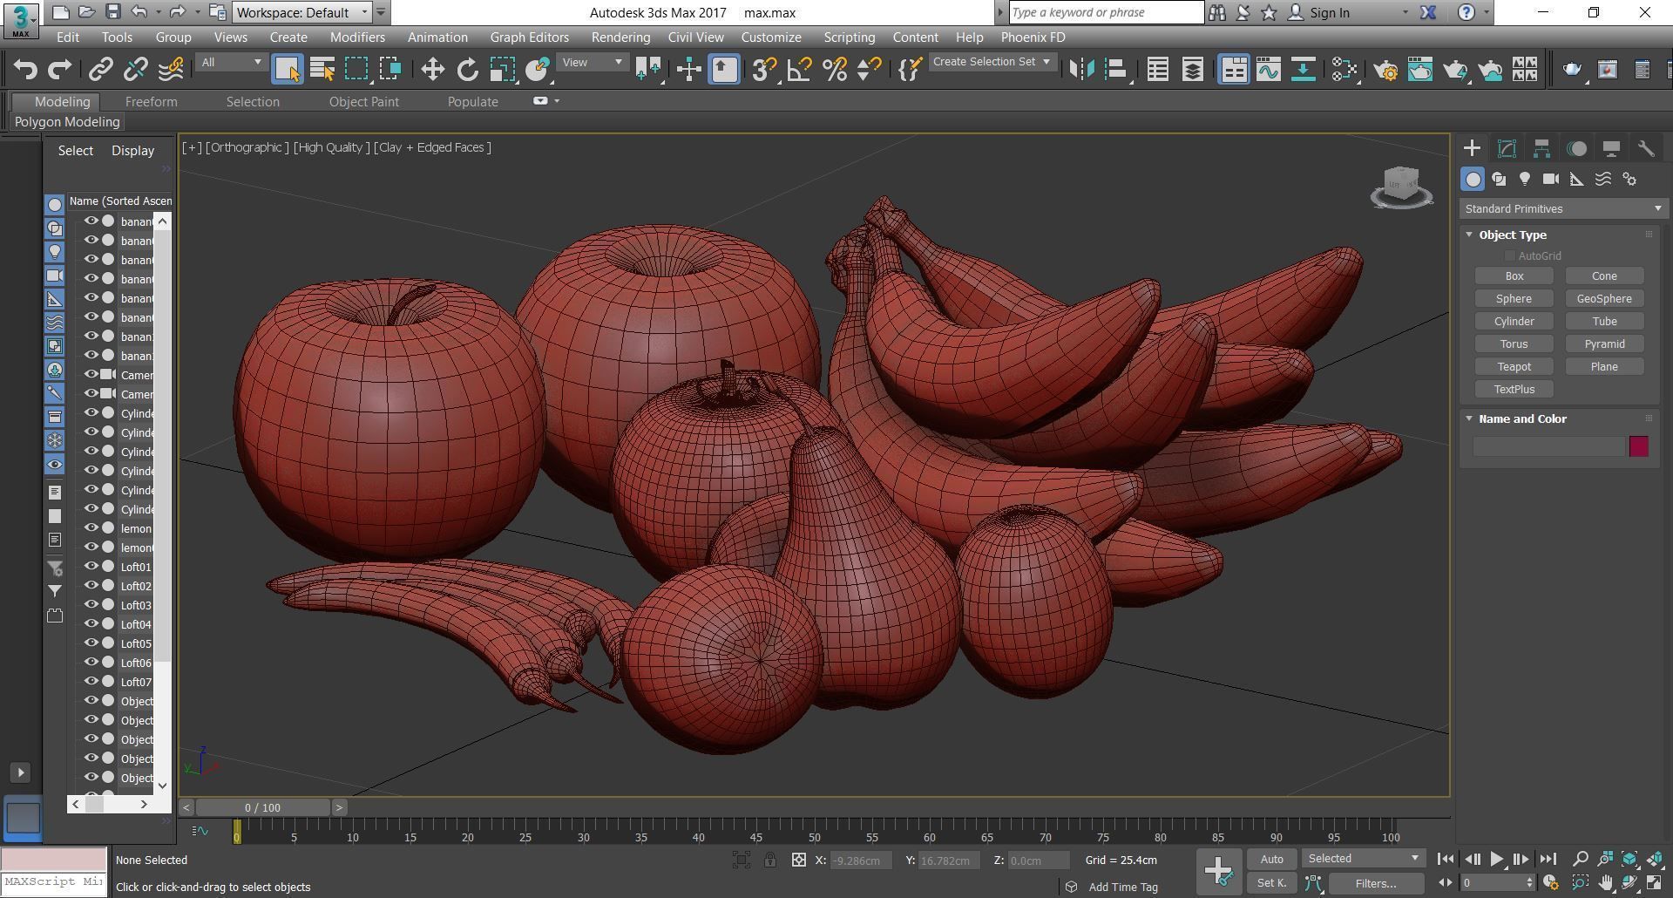Open the Curve Editor

[1269, 69]
